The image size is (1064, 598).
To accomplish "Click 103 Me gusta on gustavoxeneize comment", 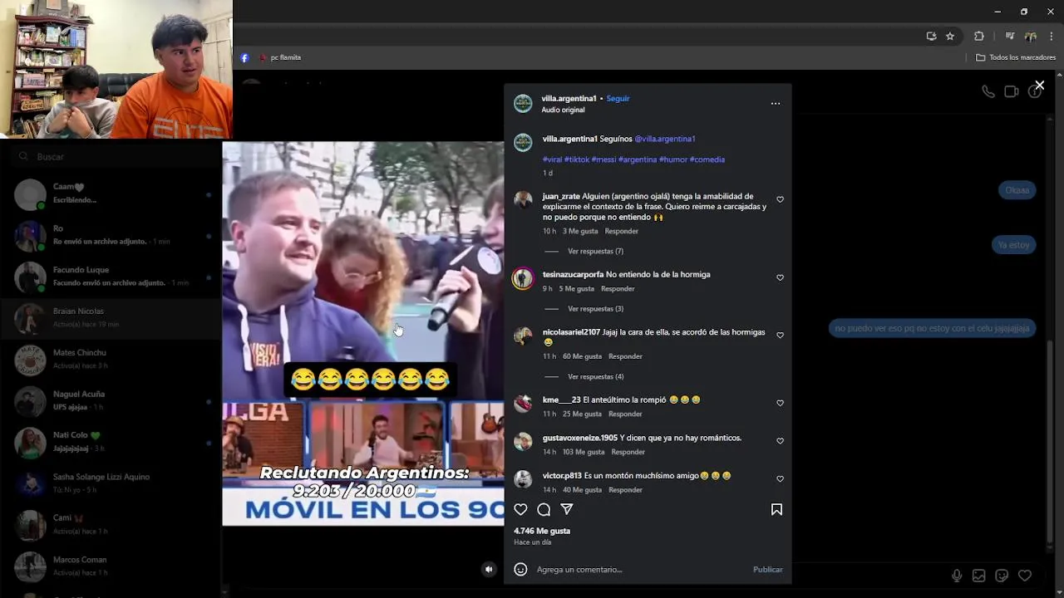I will [x=584, y=452].
